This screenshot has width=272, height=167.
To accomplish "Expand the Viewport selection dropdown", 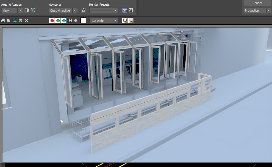I will (x=63, y=11).
